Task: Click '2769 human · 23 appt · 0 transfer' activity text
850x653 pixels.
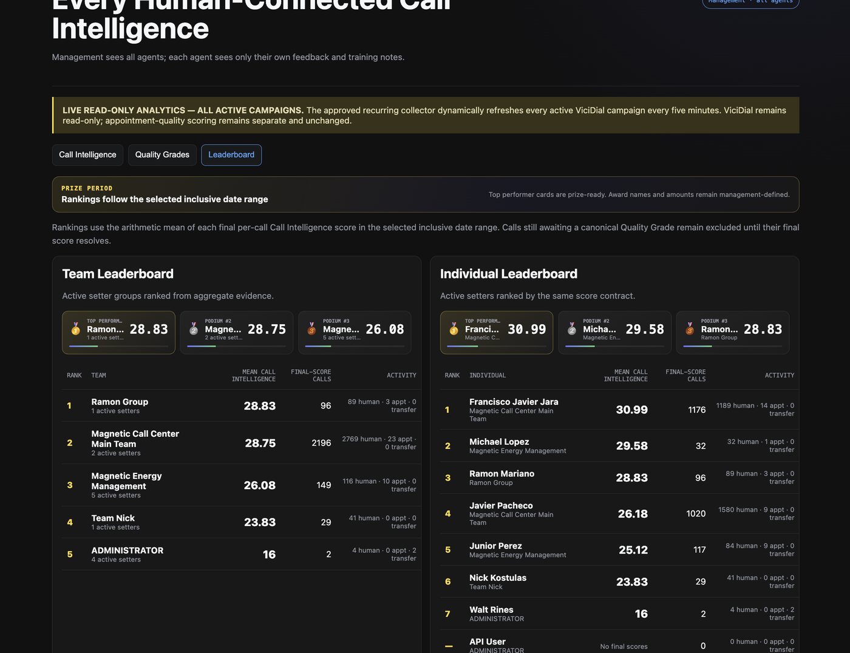Action: click(379, 443)
